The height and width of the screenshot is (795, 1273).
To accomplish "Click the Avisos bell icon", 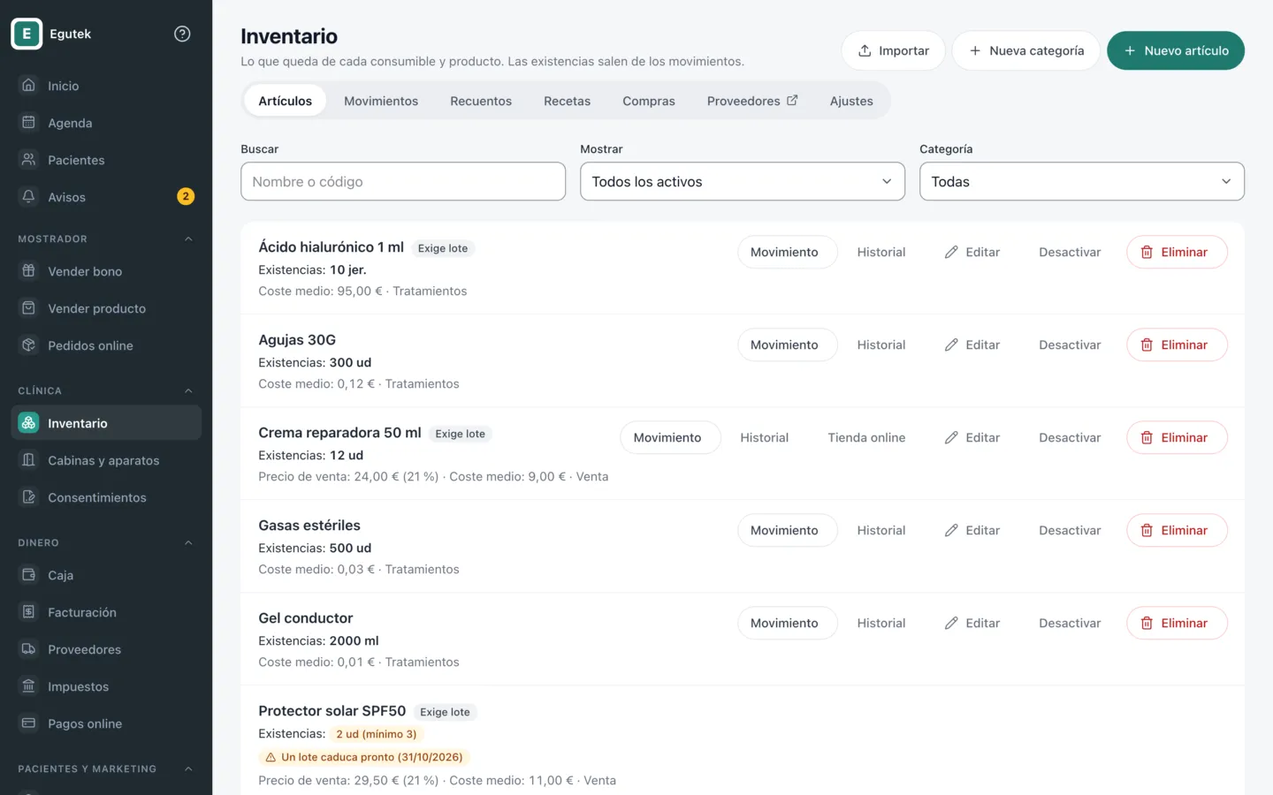I will click(x=28, y=197).
